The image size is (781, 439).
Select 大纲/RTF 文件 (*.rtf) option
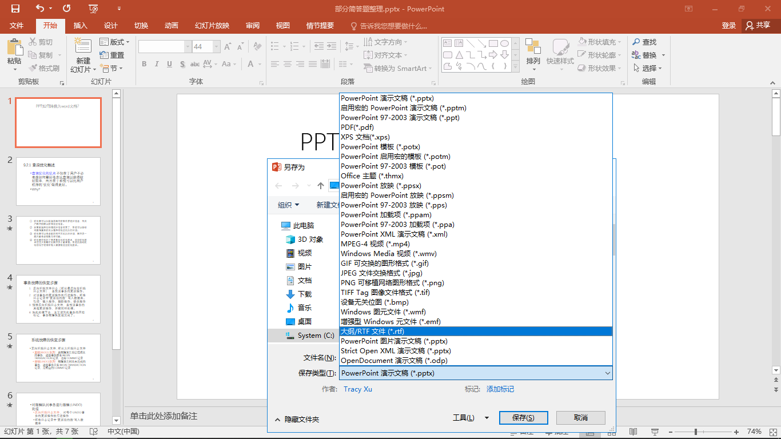click(x=476, y=331)
